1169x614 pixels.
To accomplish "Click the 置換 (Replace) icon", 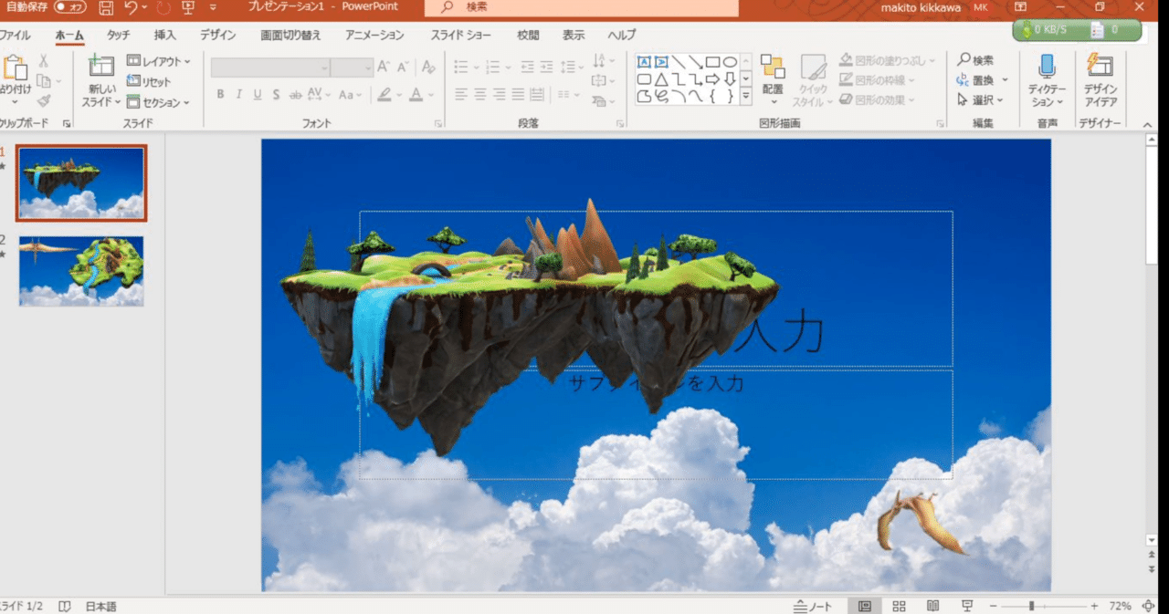I will (x=982, y=78).
